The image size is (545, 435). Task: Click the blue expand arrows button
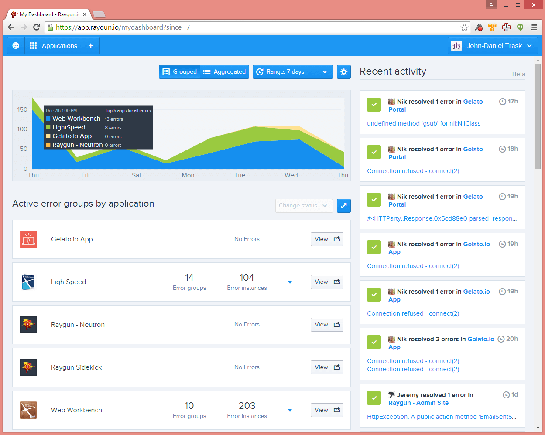(x=344, y=206)
